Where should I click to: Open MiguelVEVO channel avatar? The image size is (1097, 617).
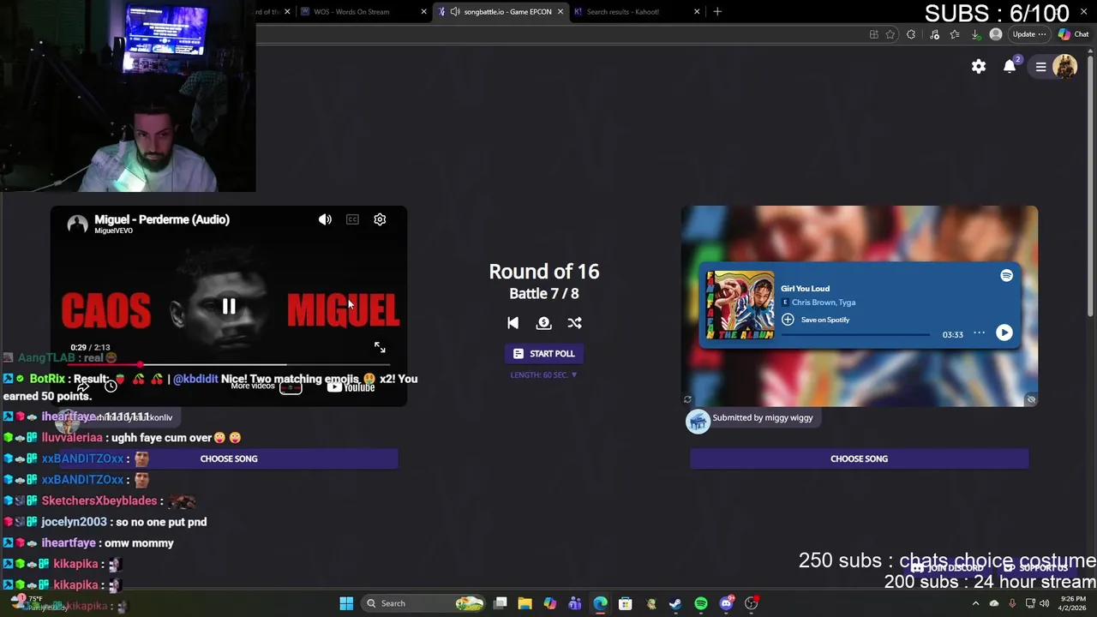pyautogui.click(x=78, y=225)
